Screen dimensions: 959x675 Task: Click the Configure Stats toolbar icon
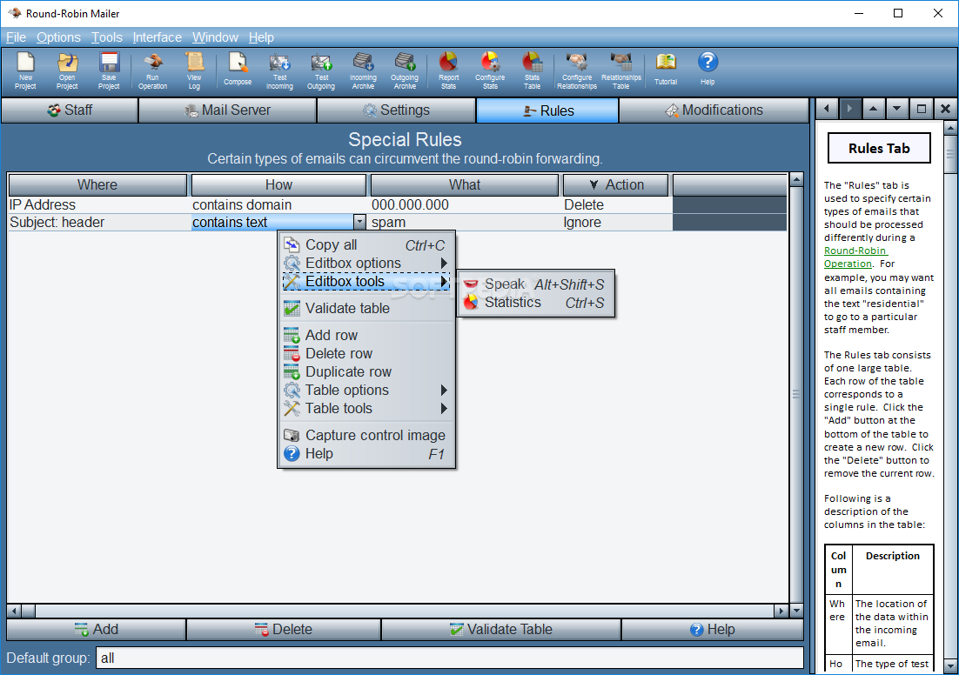click(x=490, y=71)
